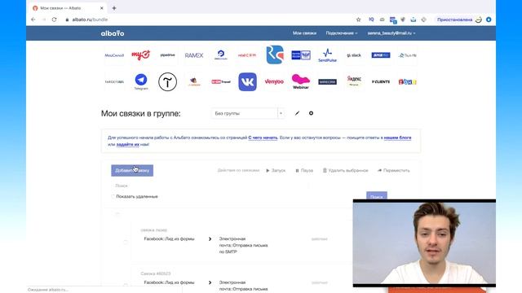Open 'Мои связки' in header navigation
Screen dimensions: 522x293
(304, 33)
